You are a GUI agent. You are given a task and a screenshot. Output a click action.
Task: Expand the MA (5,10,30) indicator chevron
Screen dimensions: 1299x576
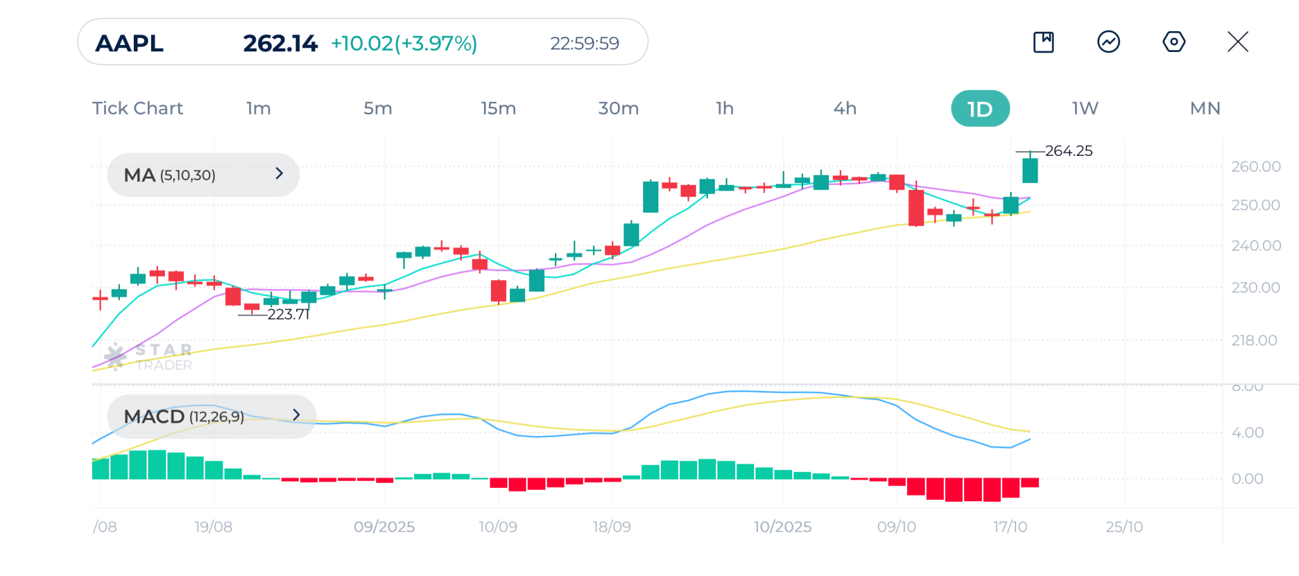tap(279, 174)
